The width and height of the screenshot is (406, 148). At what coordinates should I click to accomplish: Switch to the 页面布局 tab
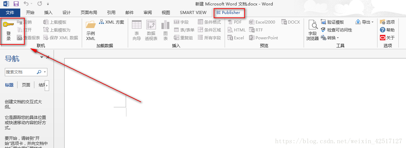point(89,12)
